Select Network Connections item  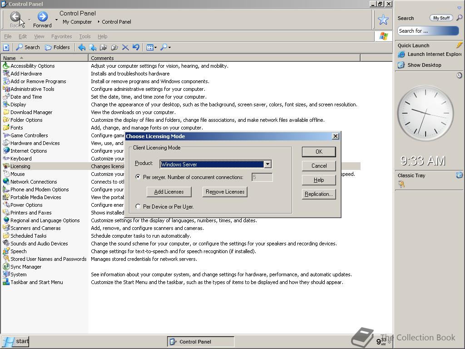(x=34, y=182)
